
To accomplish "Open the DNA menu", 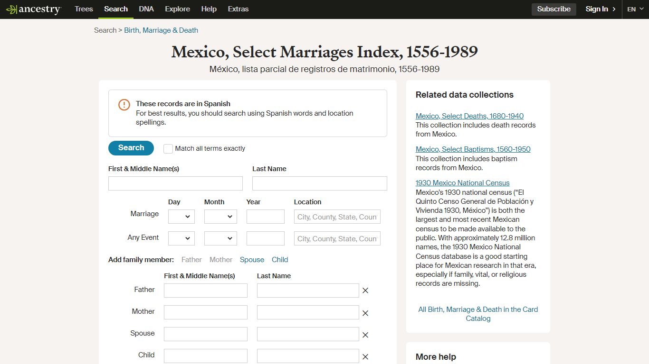I will tap(146, 9).
